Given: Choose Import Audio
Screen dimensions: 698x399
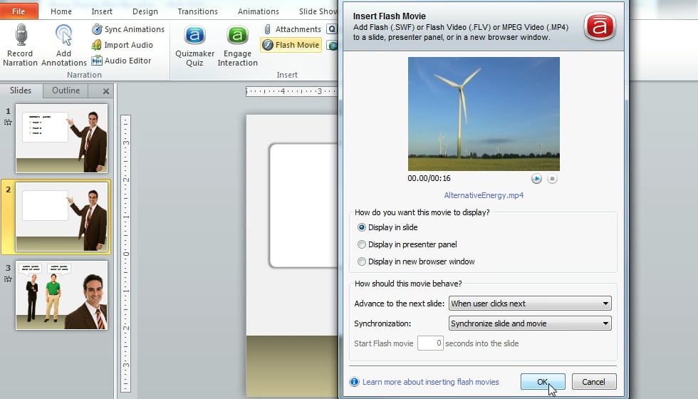Looking at the screenshot, I should coord(122,45).
